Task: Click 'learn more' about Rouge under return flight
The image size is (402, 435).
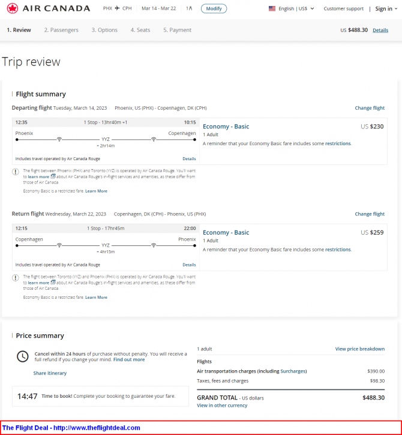Action: point(38,283)
